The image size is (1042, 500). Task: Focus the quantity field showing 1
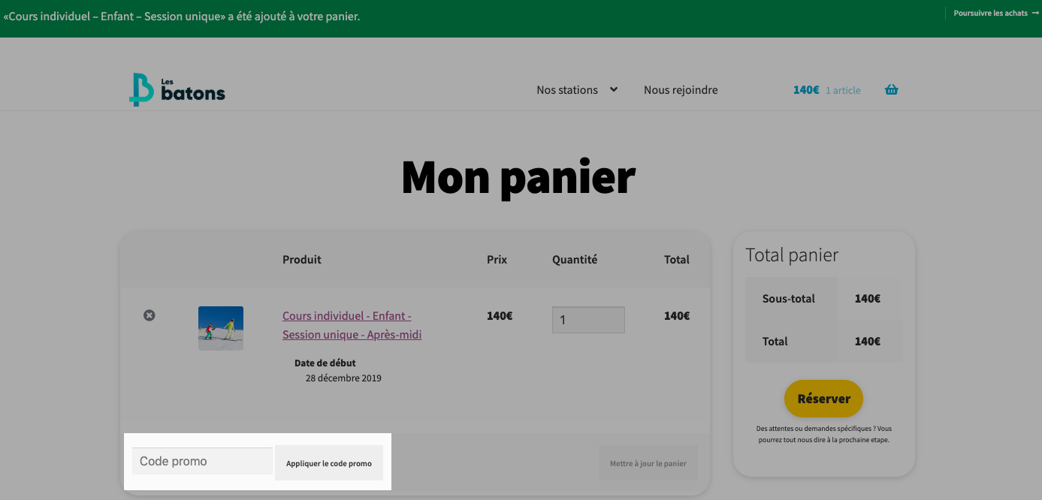click(x=588, y=320)
